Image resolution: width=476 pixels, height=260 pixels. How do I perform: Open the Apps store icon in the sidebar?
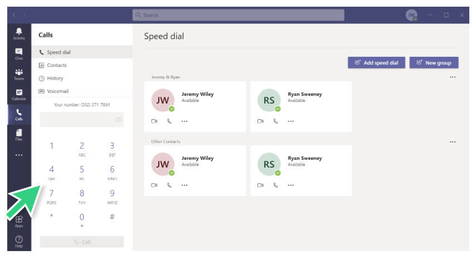click(19, 222)
